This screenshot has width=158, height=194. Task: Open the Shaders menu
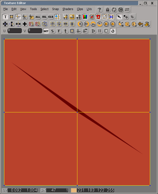(x=68, y=9)
